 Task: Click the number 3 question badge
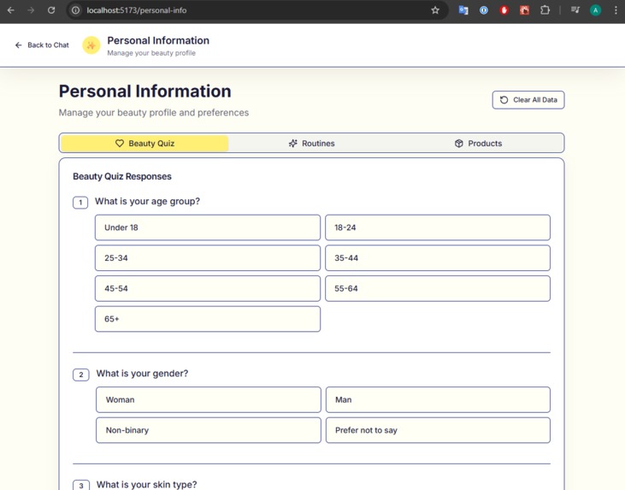coord(81,485)
